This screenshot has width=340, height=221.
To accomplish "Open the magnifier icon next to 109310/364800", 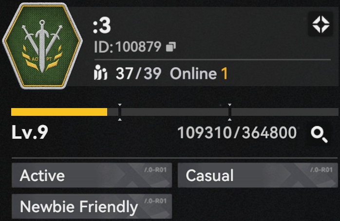I will click(319, 134).
